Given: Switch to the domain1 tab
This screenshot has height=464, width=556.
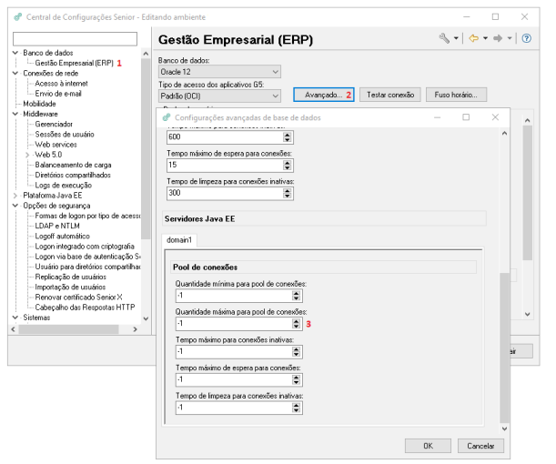Looking at the screenshot, I should click(179, 240).
